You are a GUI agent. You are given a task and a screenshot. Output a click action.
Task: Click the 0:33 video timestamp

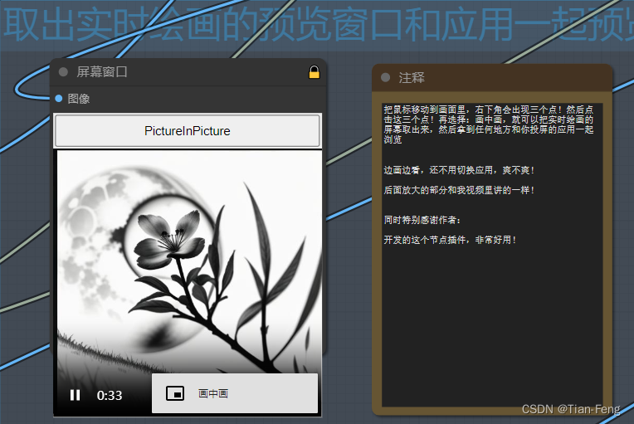pos(110,395)
